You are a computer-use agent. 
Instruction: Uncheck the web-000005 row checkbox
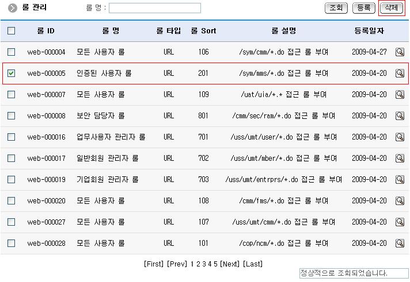point(12,74)
